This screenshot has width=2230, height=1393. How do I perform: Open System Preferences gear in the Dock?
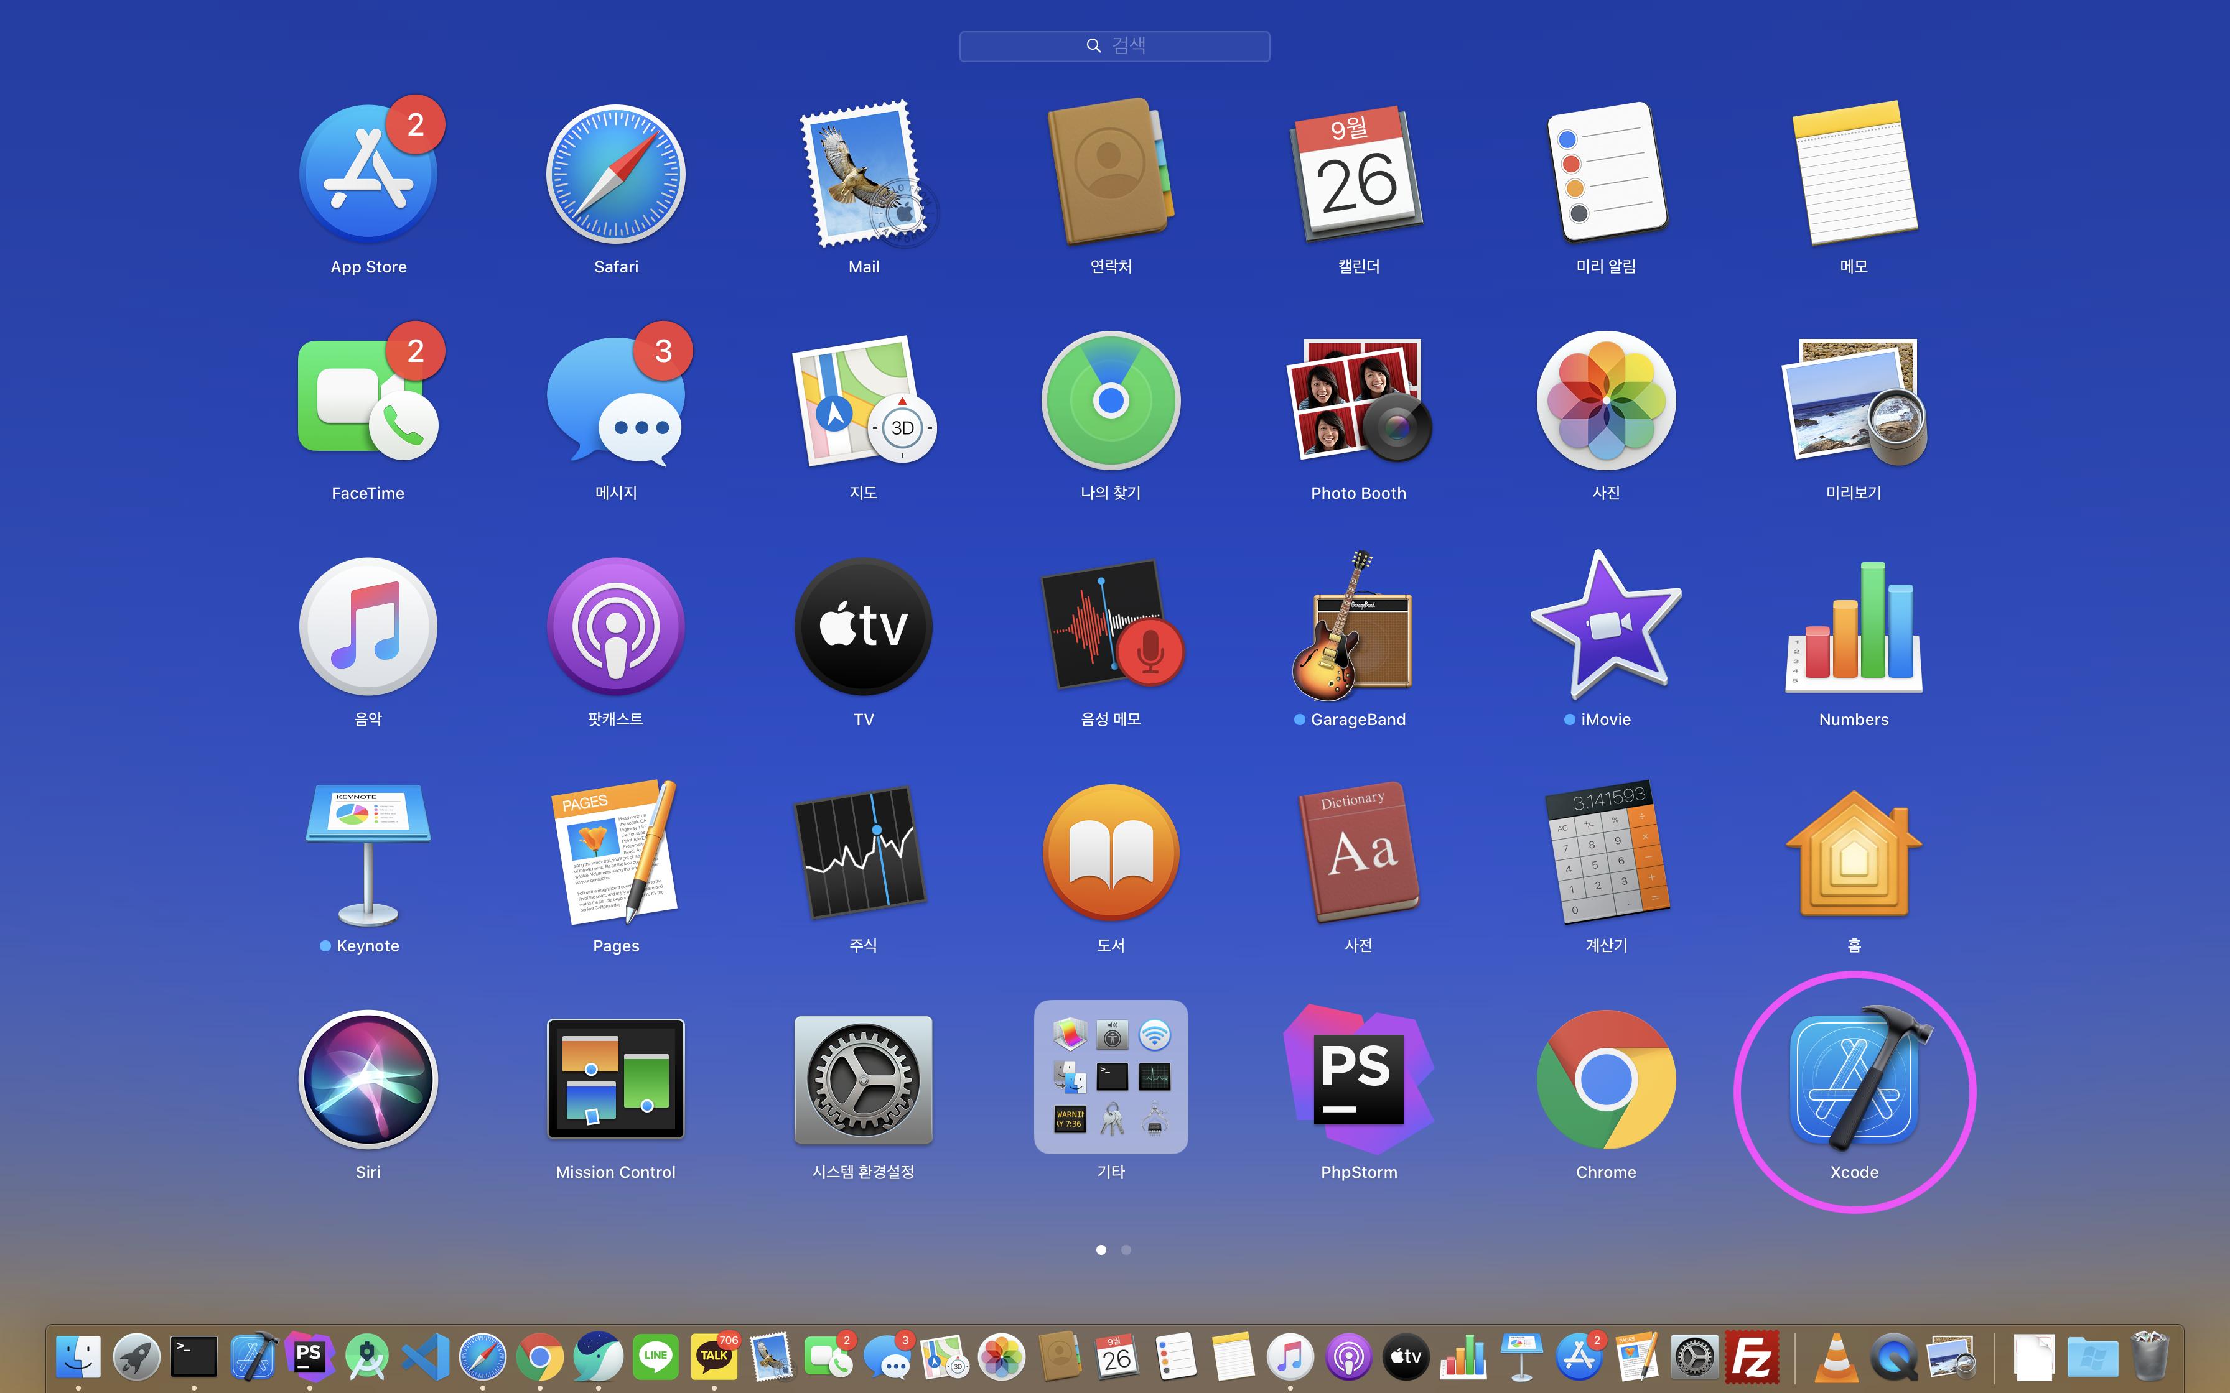tap(1695, 1356)
